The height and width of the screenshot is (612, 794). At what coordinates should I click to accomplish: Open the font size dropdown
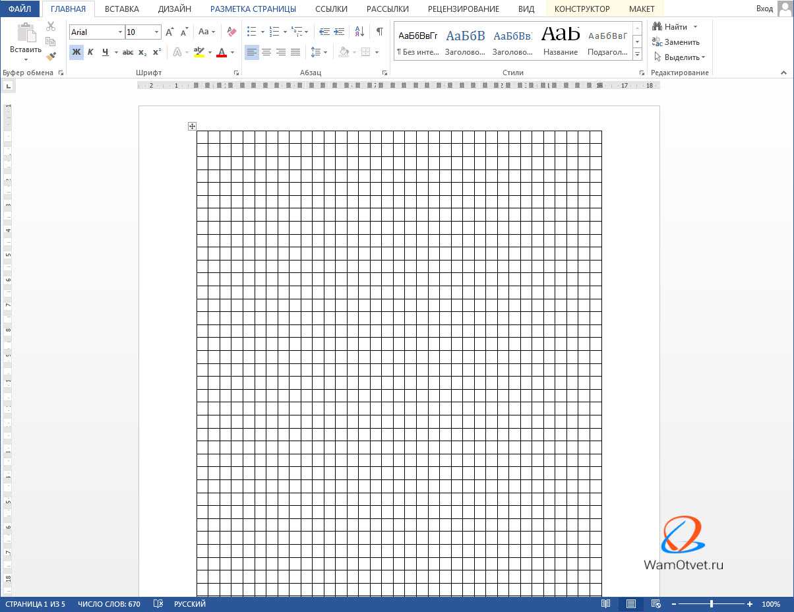pyautogui.click(x=156, y=32)
